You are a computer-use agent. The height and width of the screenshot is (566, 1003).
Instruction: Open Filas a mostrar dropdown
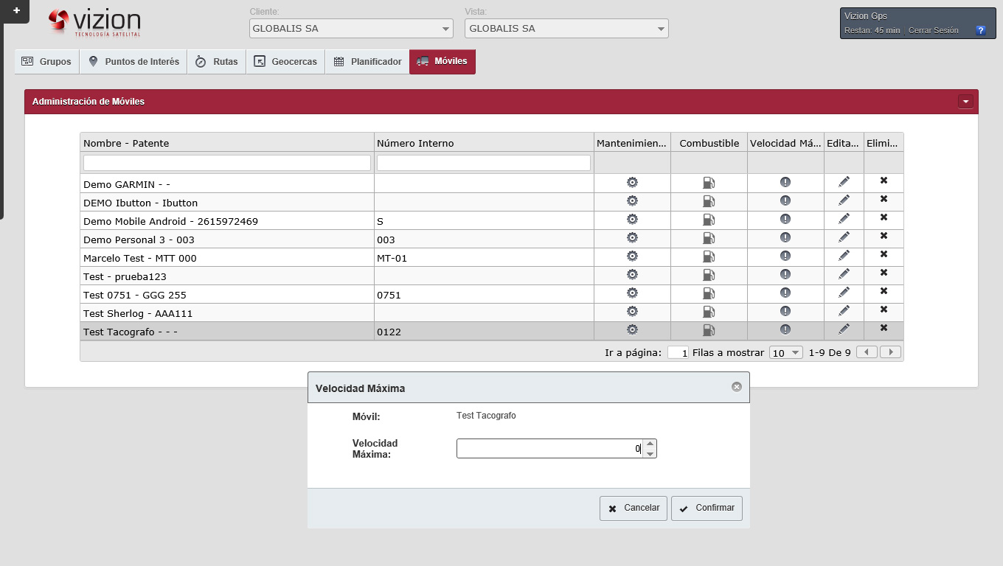(x=785, y=352)
